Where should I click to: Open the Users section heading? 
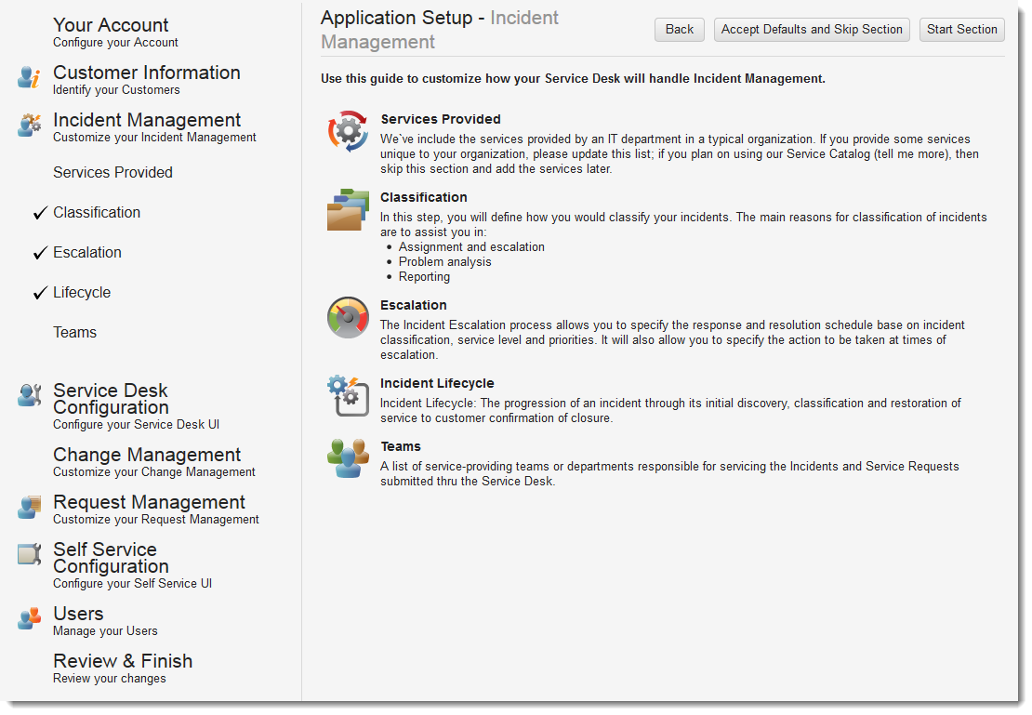78,614
